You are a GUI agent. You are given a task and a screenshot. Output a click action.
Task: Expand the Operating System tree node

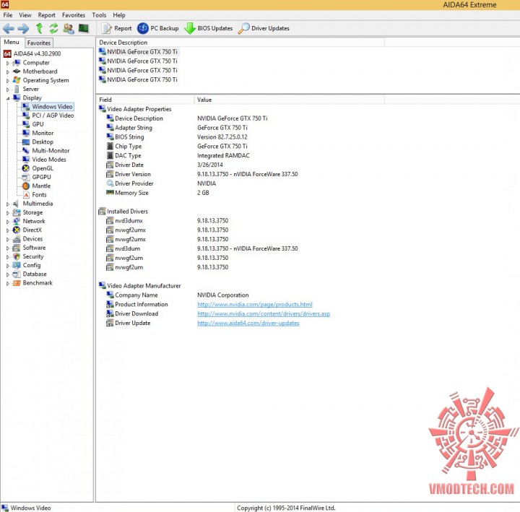[x=8, y=81]
